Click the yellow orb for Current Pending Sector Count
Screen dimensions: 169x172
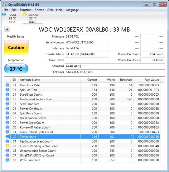pos(7,146)
